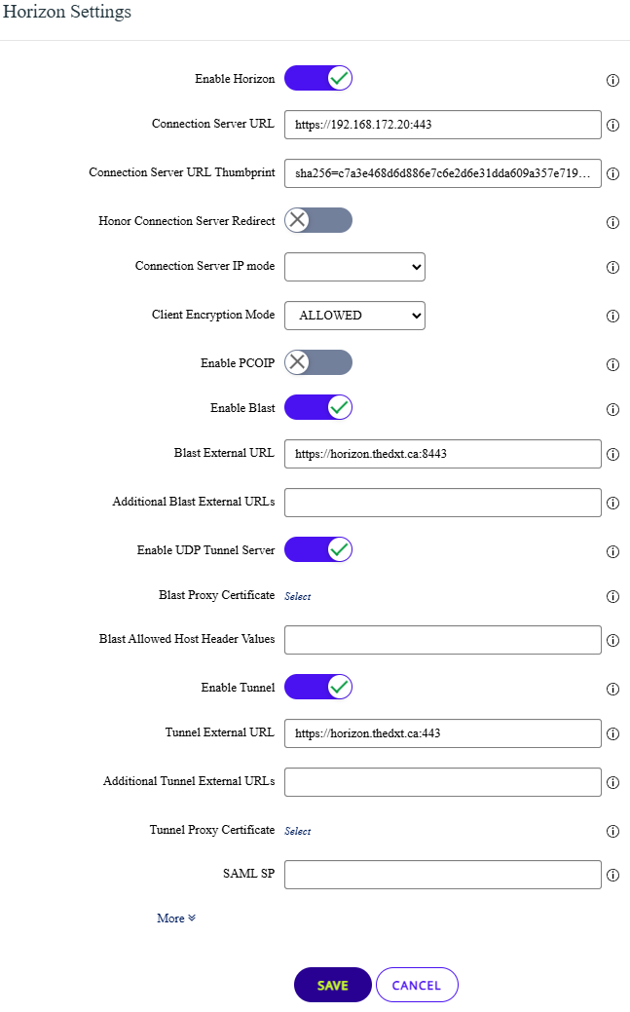Open Client Encryption Mode dropdown
The image size is (630, 1012).
354,315
